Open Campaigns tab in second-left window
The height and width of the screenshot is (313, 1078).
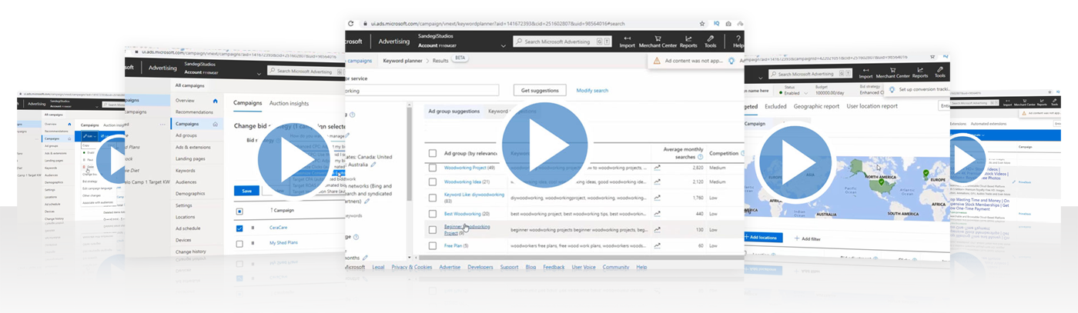point(247,103)
